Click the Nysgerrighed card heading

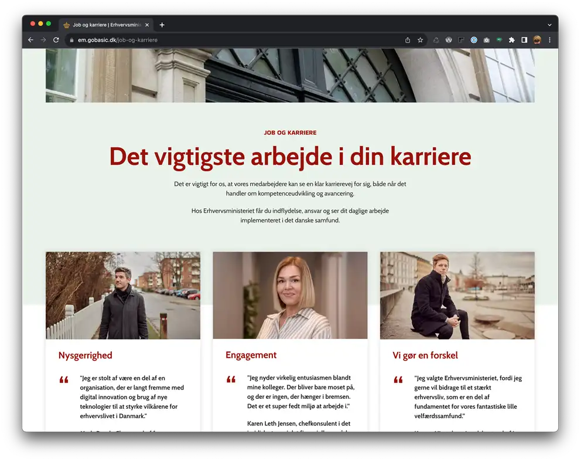pyautogui.click(x=86, y=355)
